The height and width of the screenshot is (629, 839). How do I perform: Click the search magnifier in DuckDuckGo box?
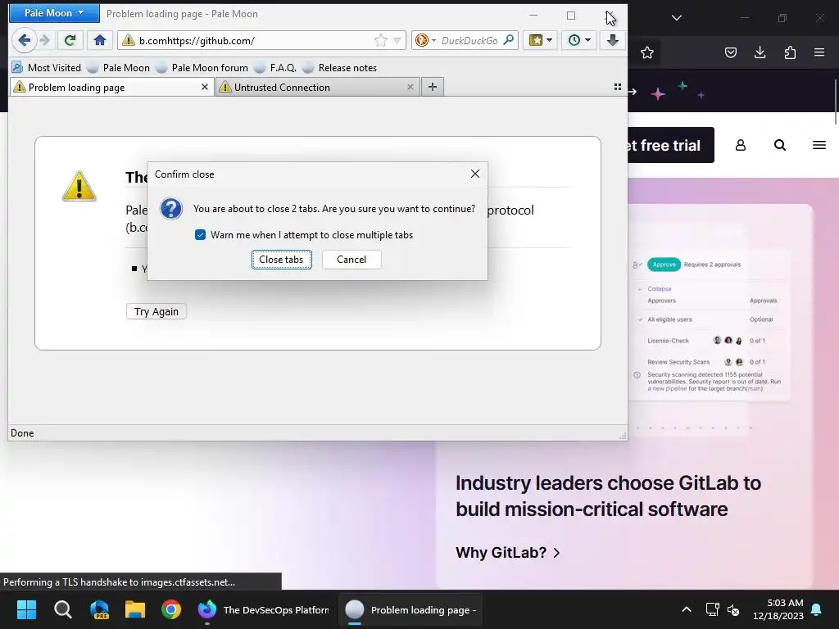(x=508, y=40)
